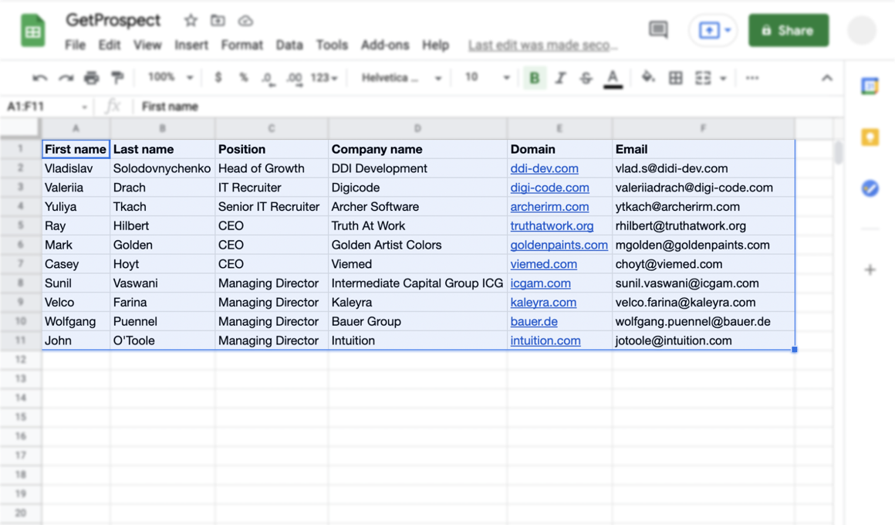Viewport: 895px width, 525px height.
Task: Open Google Keep in side panel
Action: [x=870, y=137]
